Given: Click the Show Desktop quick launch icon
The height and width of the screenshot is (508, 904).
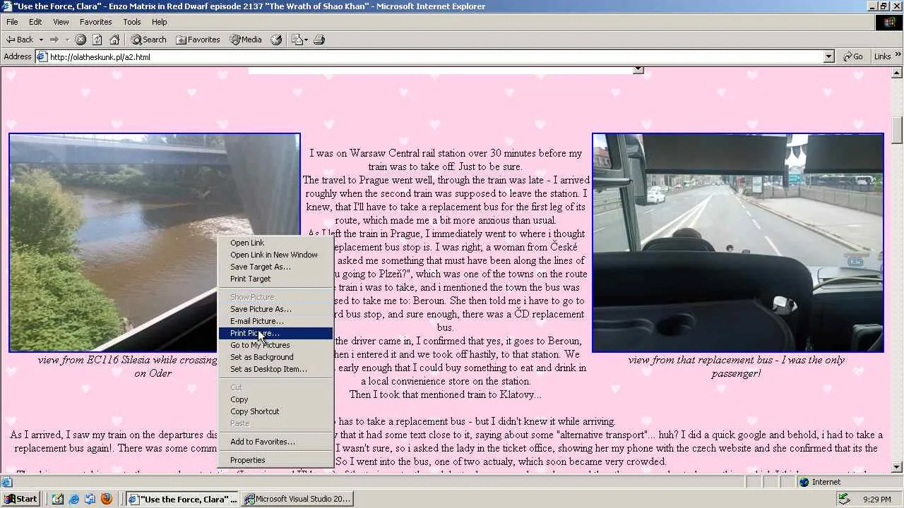Looking at the screenshot, I should click(59, 499).
